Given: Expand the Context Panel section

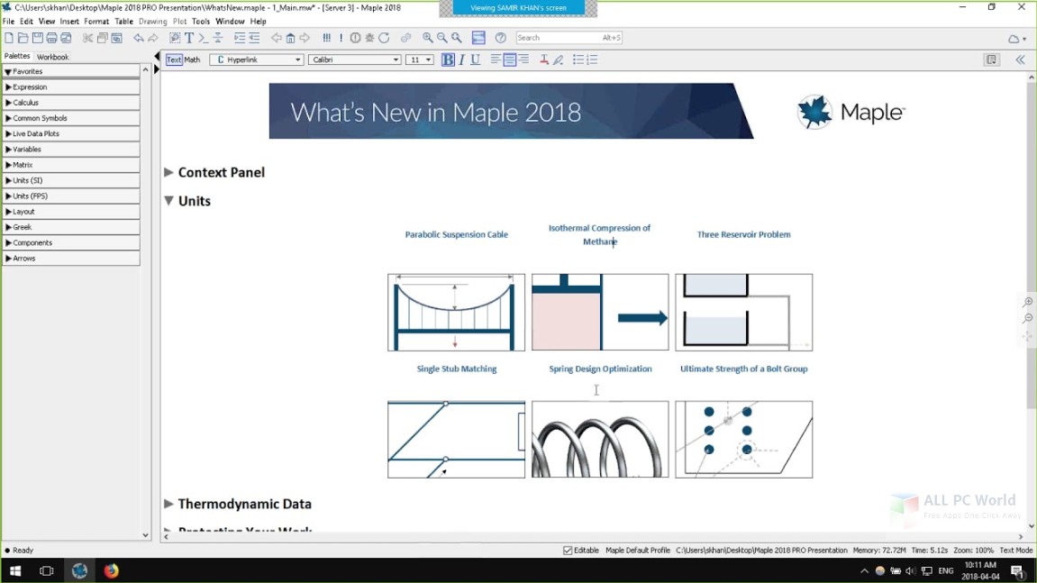Looking at the screenshot, I should 168,172.
